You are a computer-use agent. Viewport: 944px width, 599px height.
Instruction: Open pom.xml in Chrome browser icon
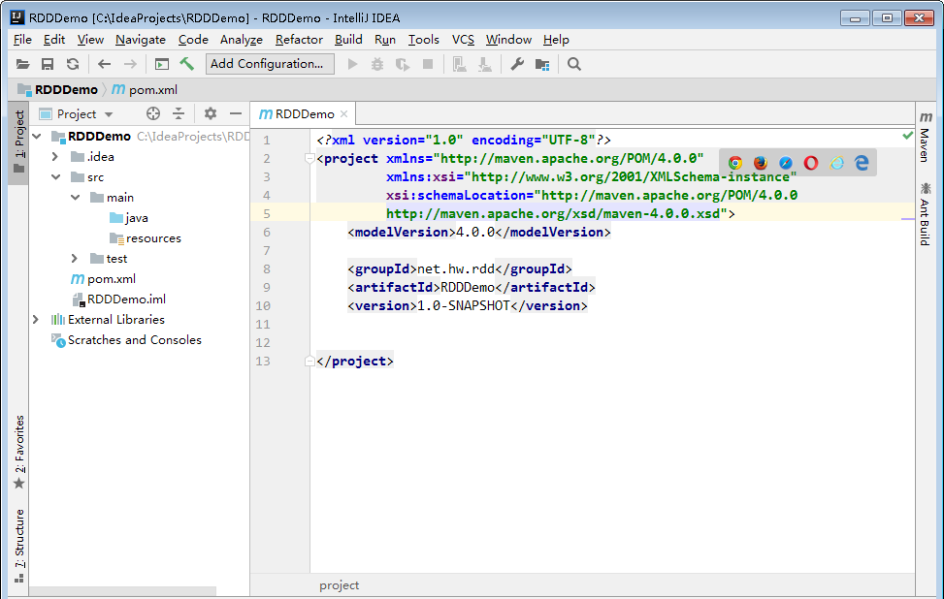(x=735, y=163)
